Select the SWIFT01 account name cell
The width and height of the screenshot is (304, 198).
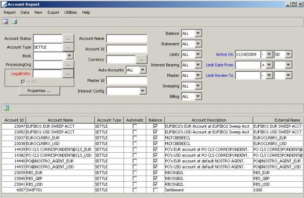(60, 190)
